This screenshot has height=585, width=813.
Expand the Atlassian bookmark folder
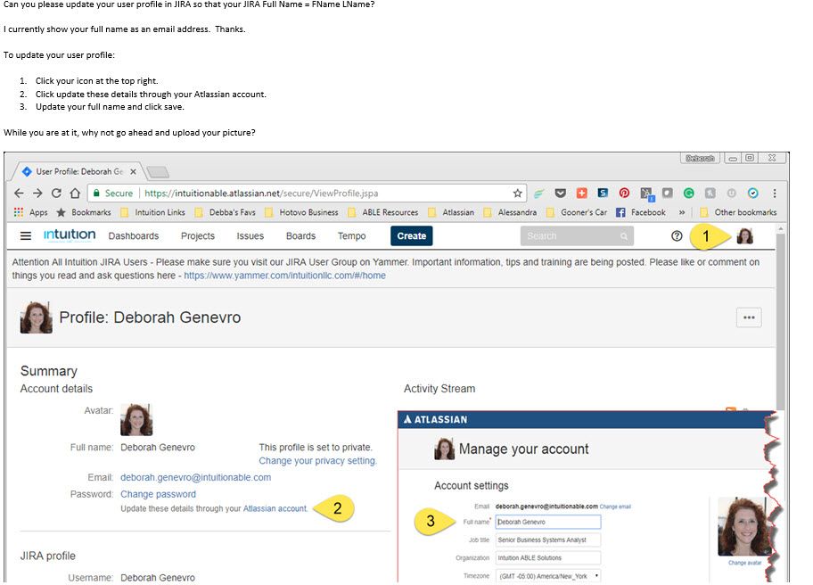[x=451, y=212]
